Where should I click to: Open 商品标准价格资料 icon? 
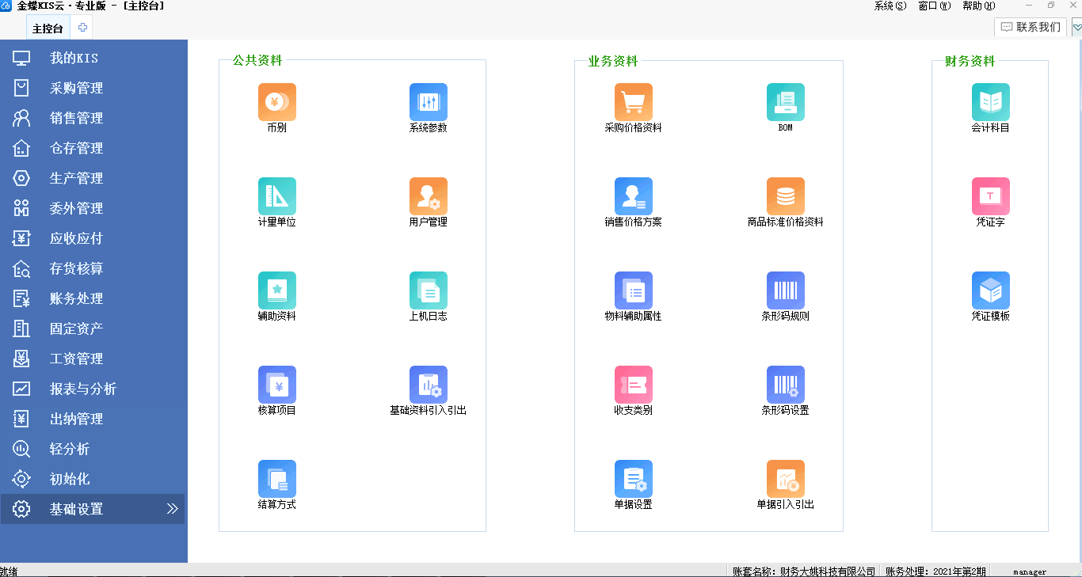pos(786,196)
